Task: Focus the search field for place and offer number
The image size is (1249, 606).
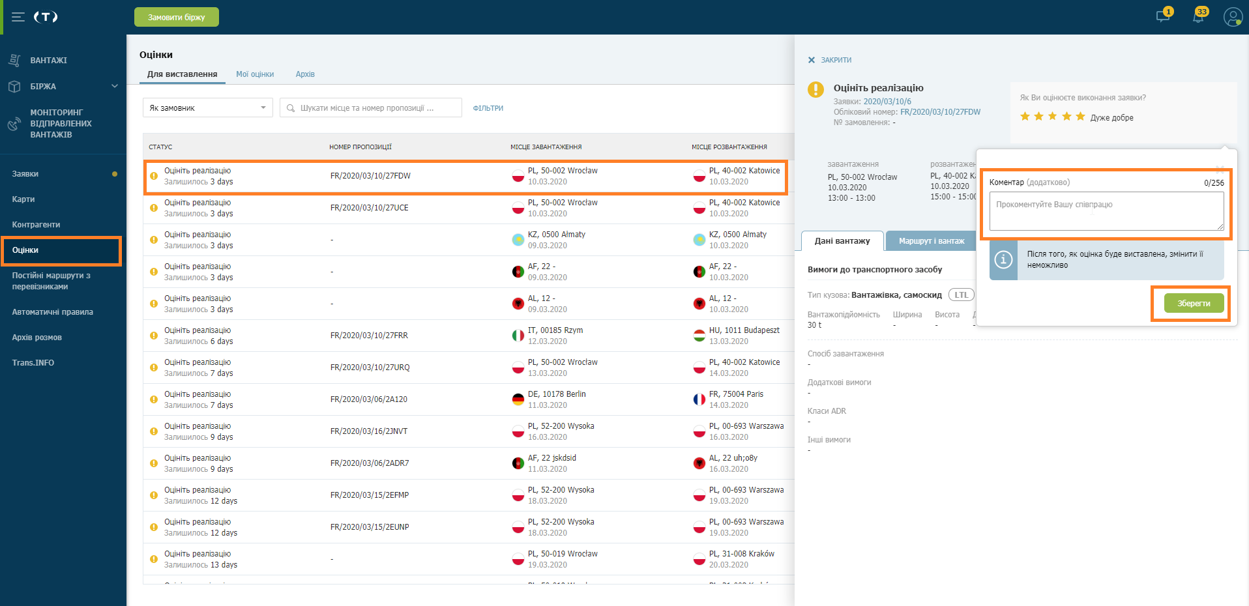Action: pyautogui.click(x=371, y=108)
